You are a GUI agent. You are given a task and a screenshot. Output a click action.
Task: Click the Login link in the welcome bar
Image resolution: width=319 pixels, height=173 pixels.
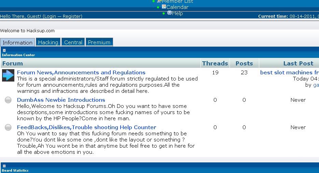pos(50,16)
